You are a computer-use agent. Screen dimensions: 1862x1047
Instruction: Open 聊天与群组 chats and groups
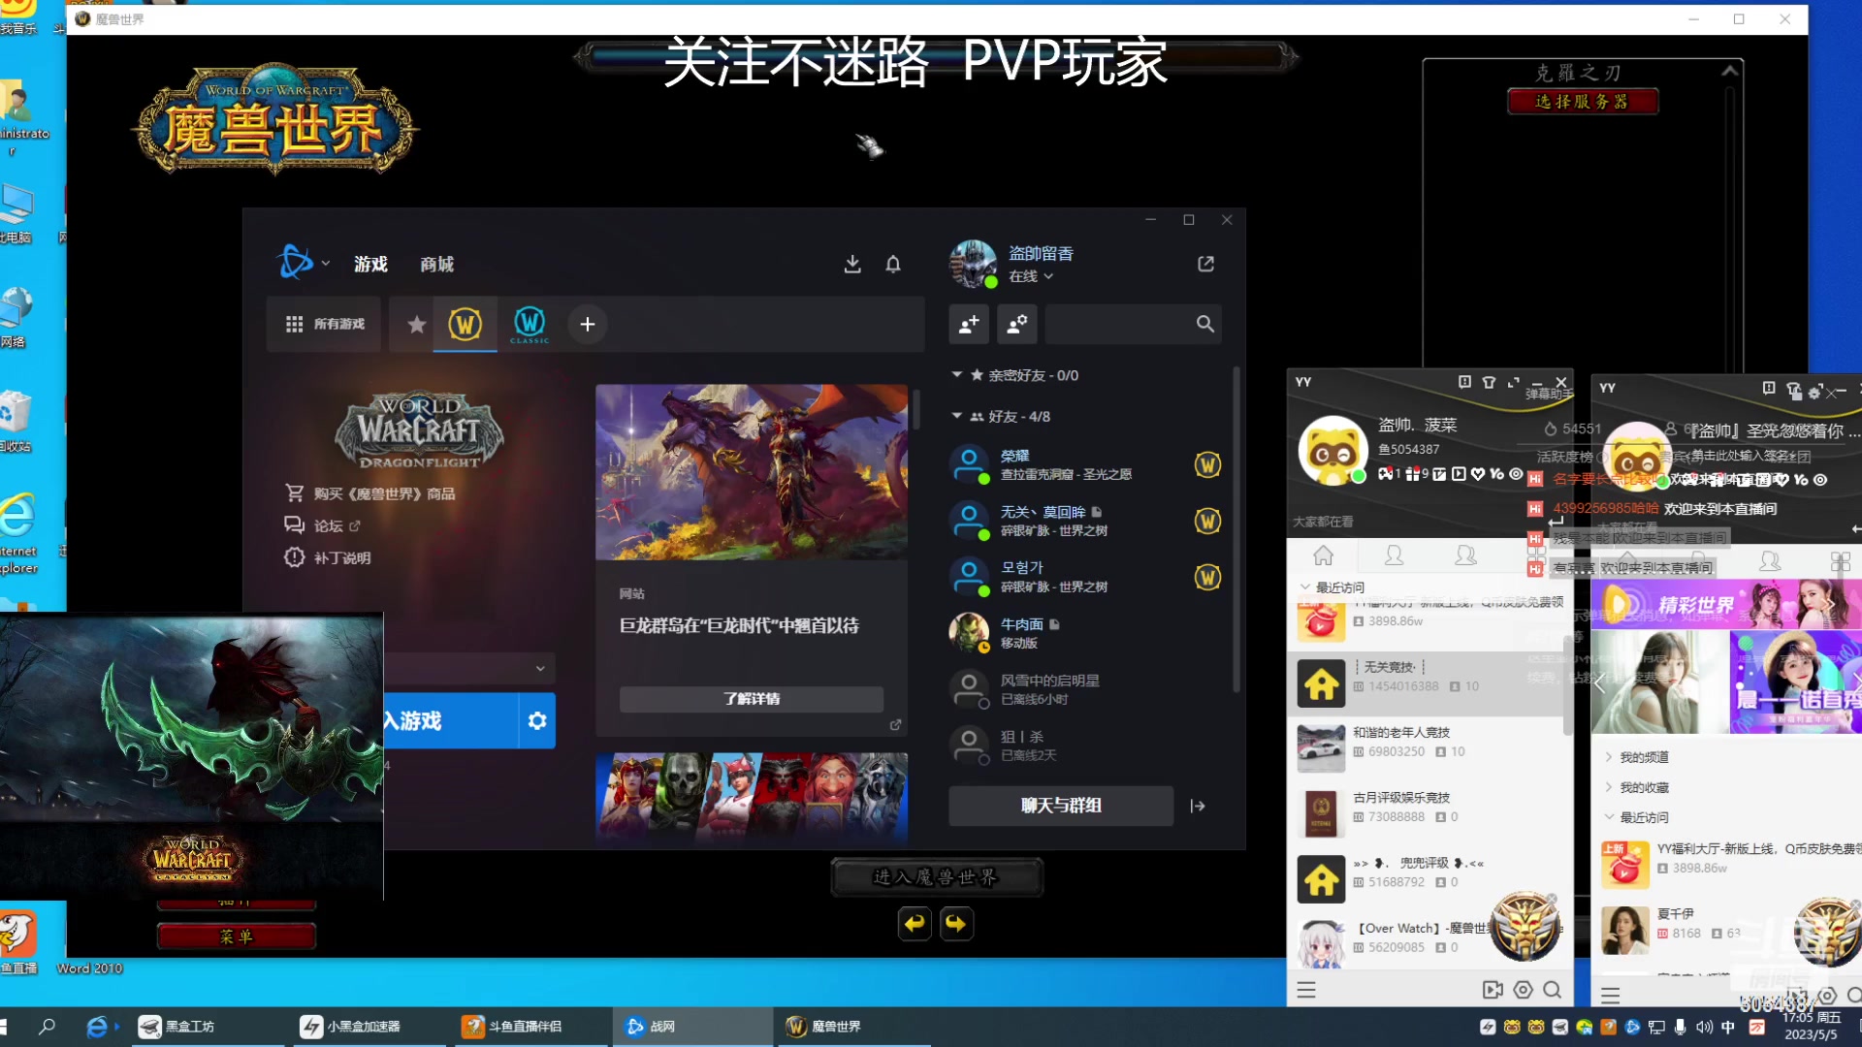click(x=1061, y=806)
